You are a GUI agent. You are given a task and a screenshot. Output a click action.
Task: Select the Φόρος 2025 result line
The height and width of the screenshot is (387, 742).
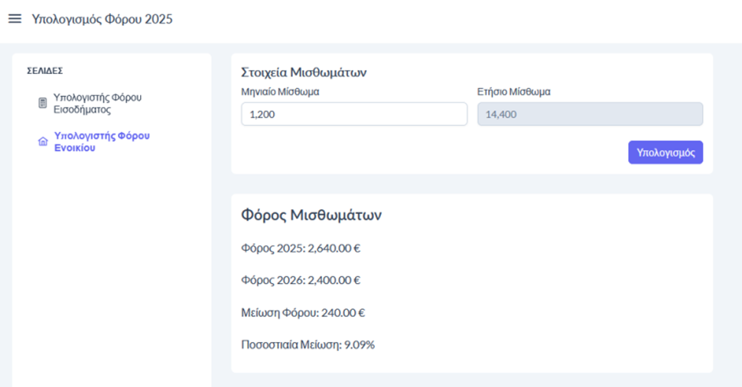pos(300,248)
